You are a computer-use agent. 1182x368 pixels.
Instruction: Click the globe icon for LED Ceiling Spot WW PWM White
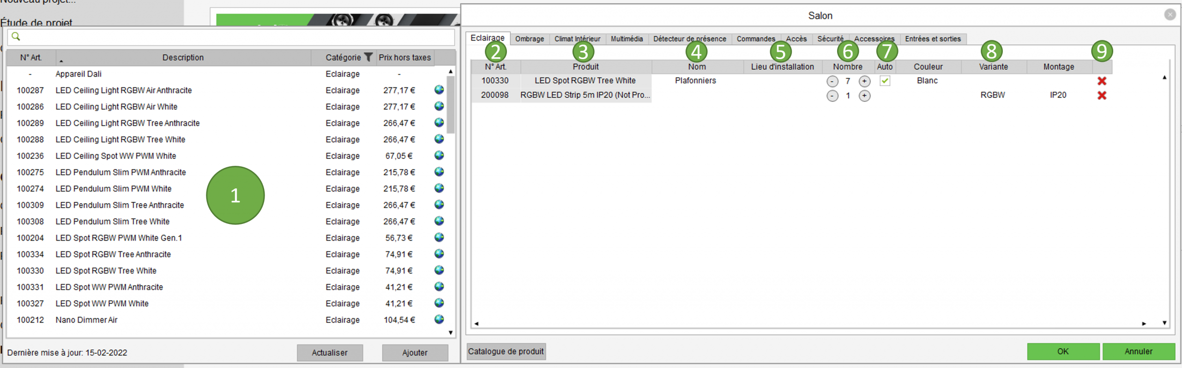[x=439, y=156]
